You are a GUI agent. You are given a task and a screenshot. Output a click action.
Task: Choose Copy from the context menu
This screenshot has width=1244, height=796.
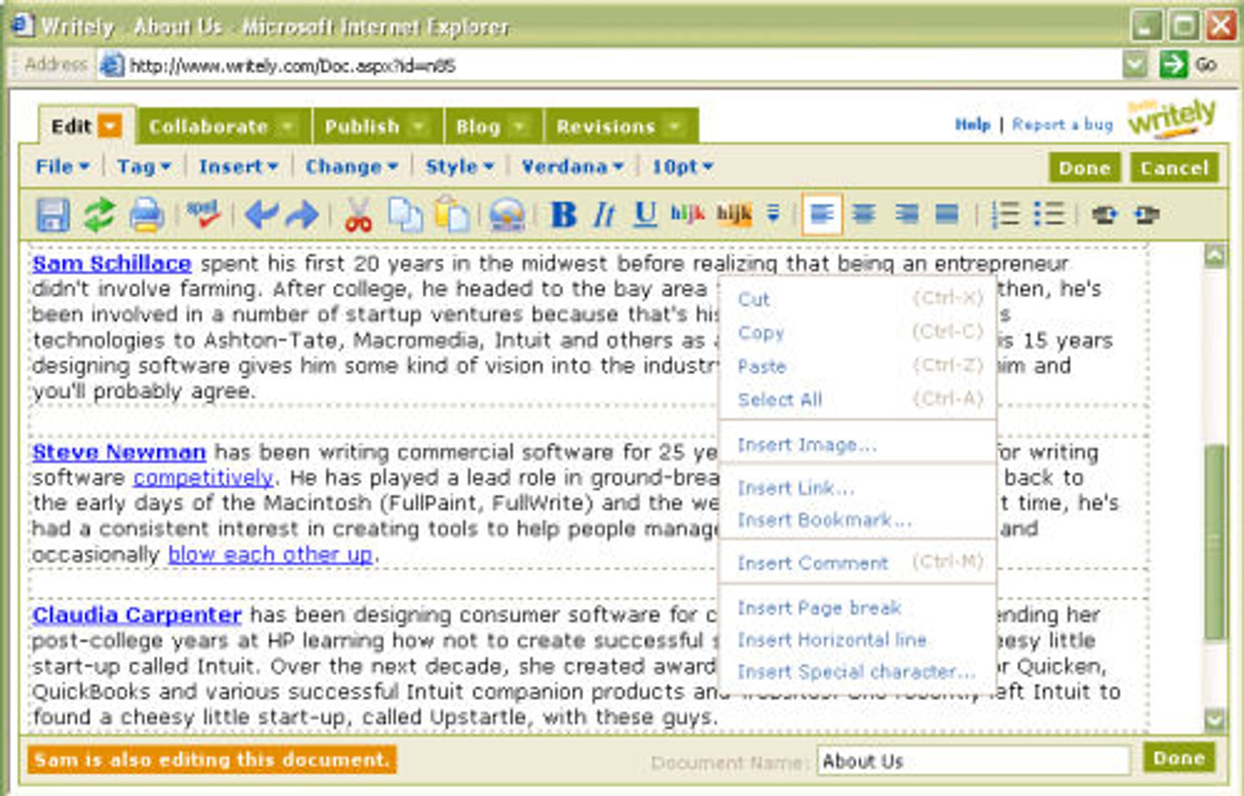(858, 333)
